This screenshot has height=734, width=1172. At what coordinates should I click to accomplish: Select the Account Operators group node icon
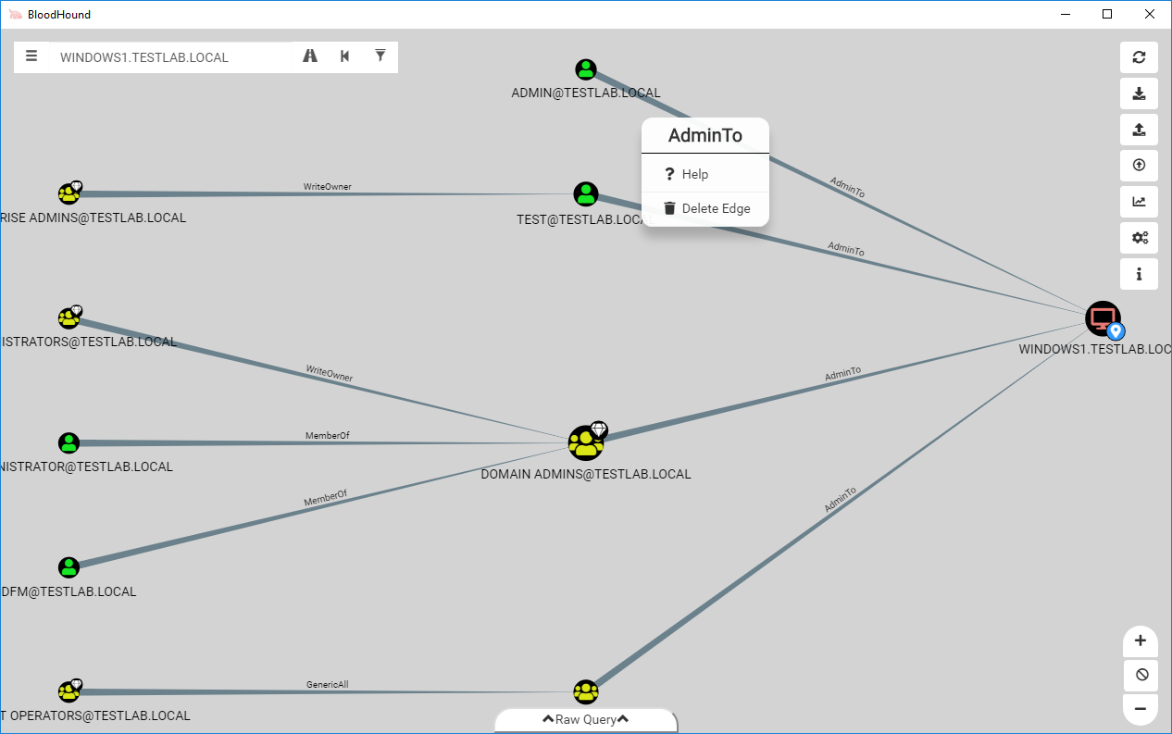point(69,691)
